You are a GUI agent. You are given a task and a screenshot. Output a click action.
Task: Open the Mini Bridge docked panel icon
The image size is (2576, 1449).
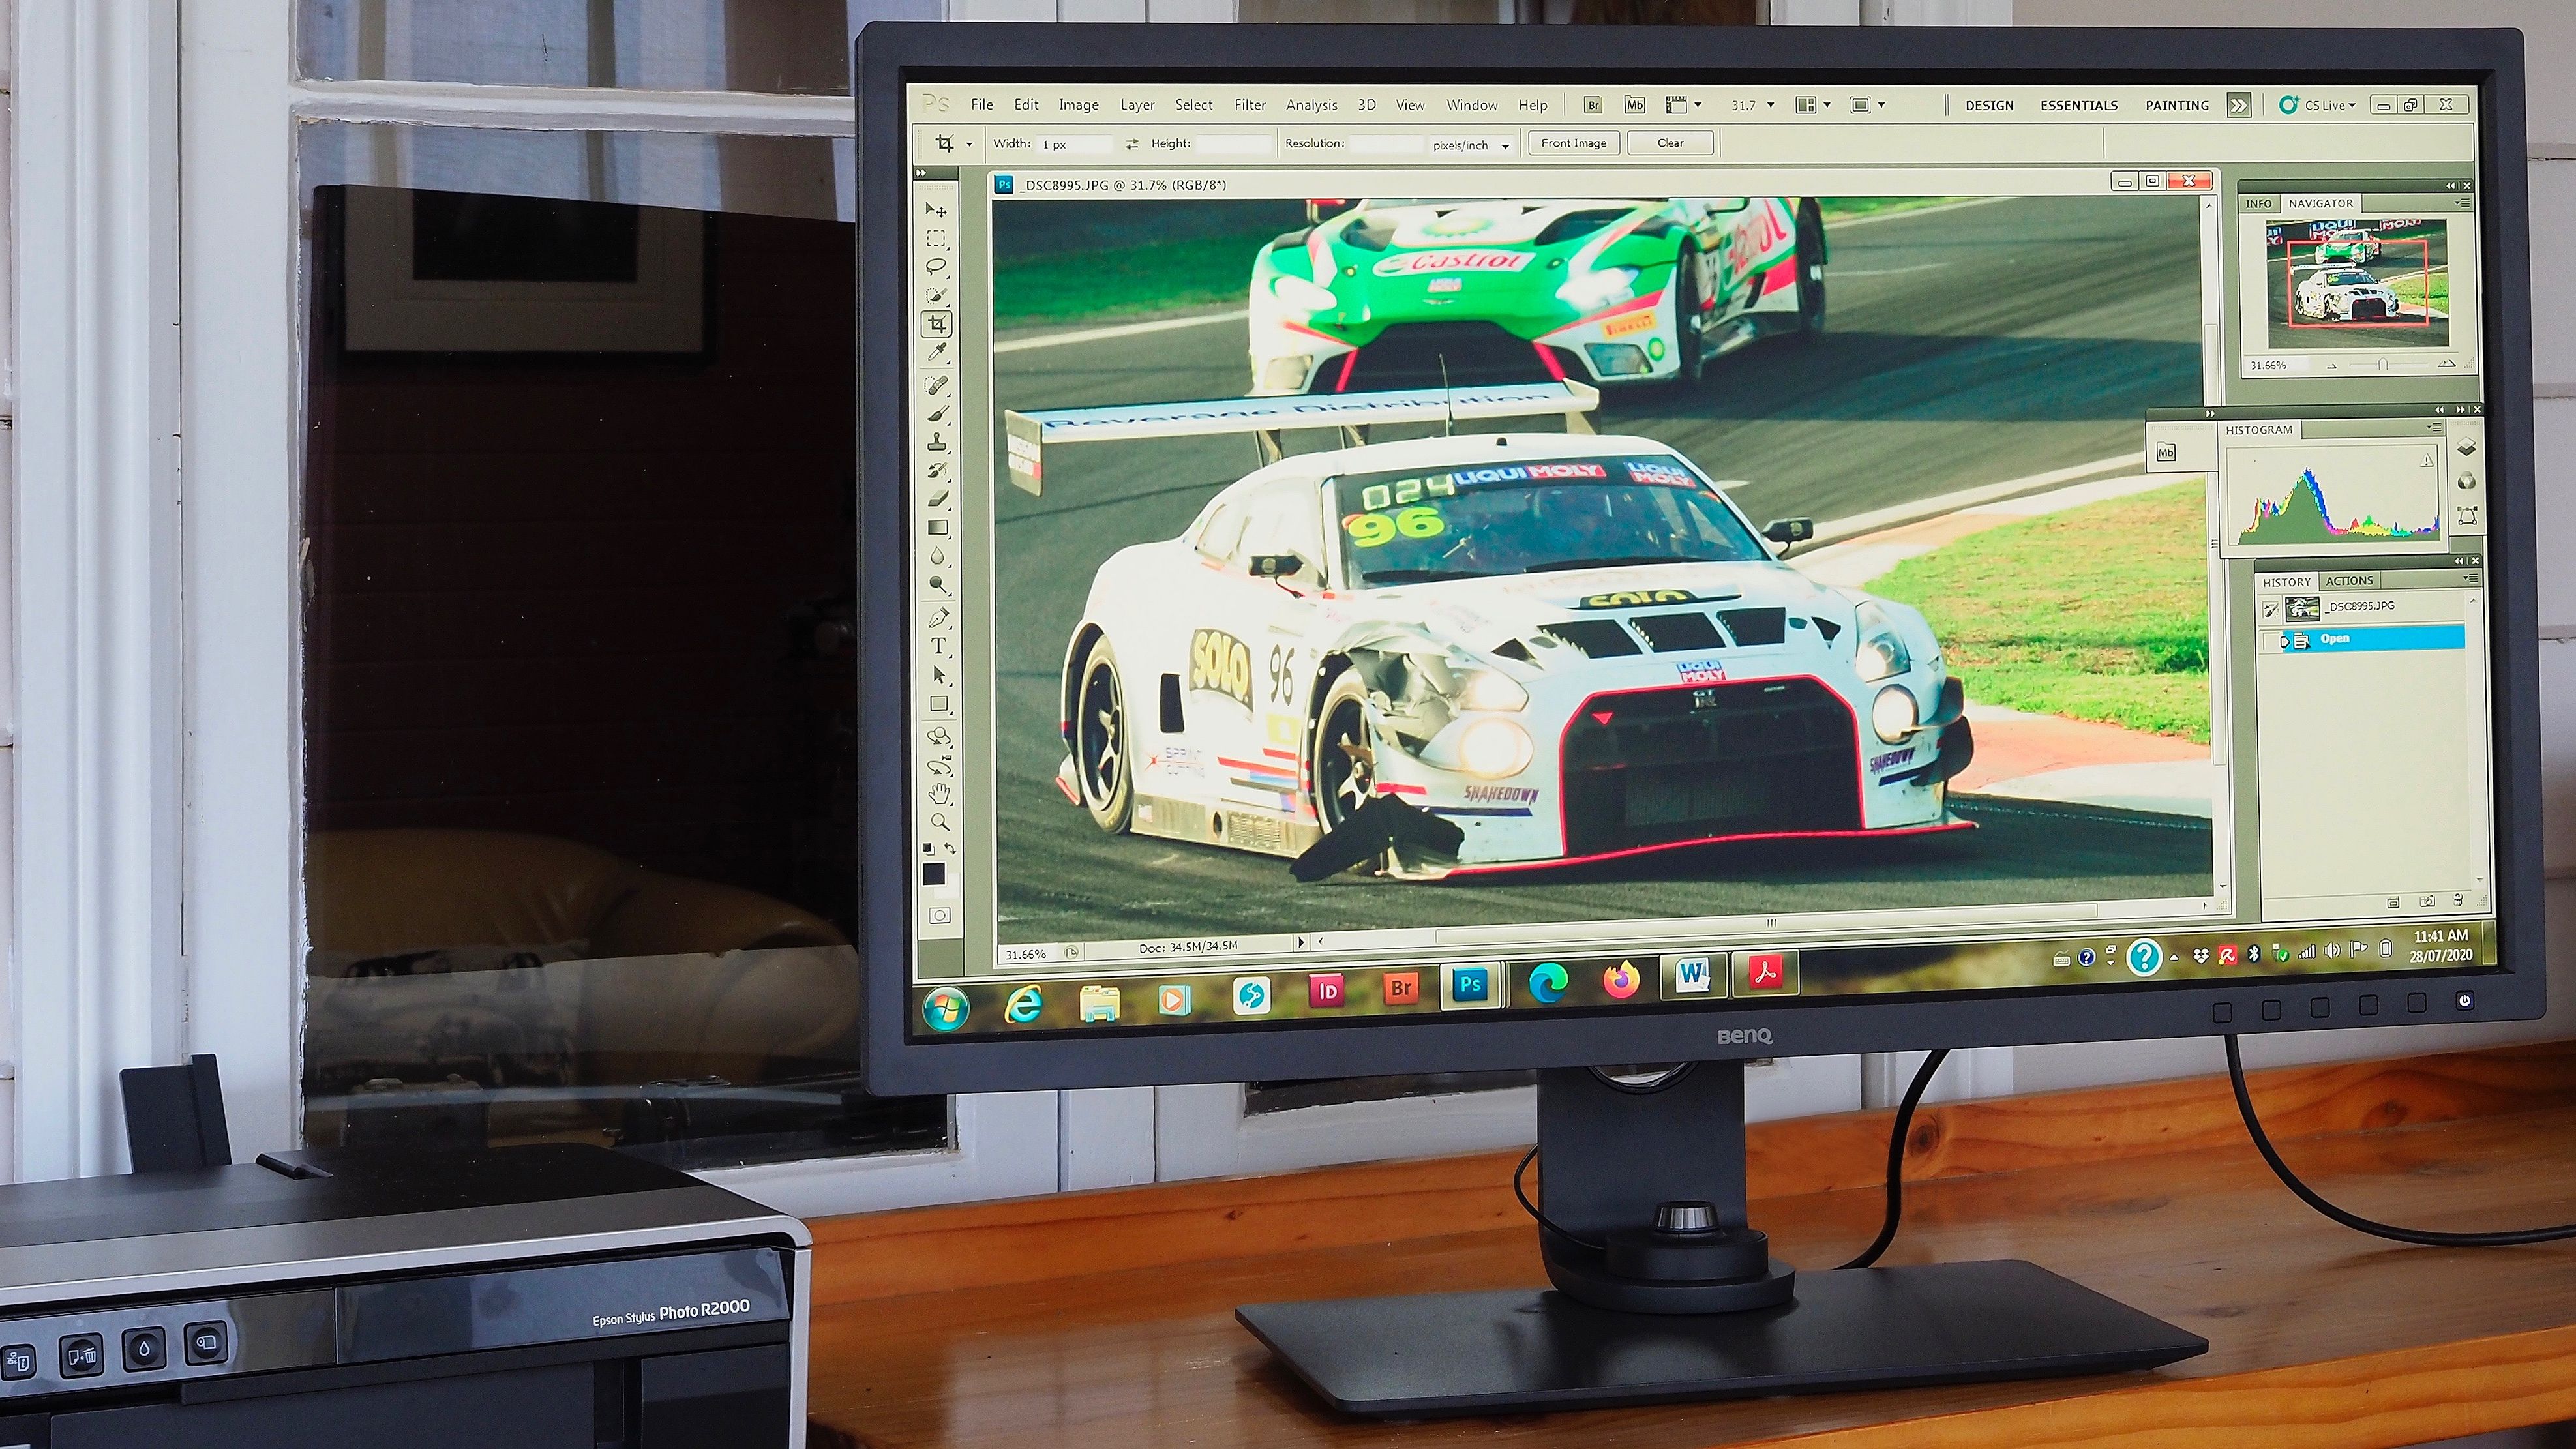pyautogui.click(x=2166, y=453)
